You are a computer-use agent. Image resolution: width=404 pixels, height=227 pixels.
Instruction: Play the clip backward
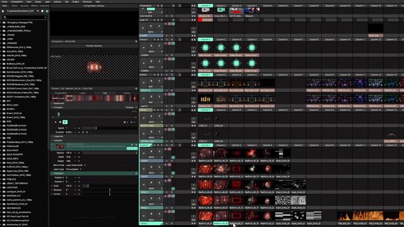pos(56,122)
